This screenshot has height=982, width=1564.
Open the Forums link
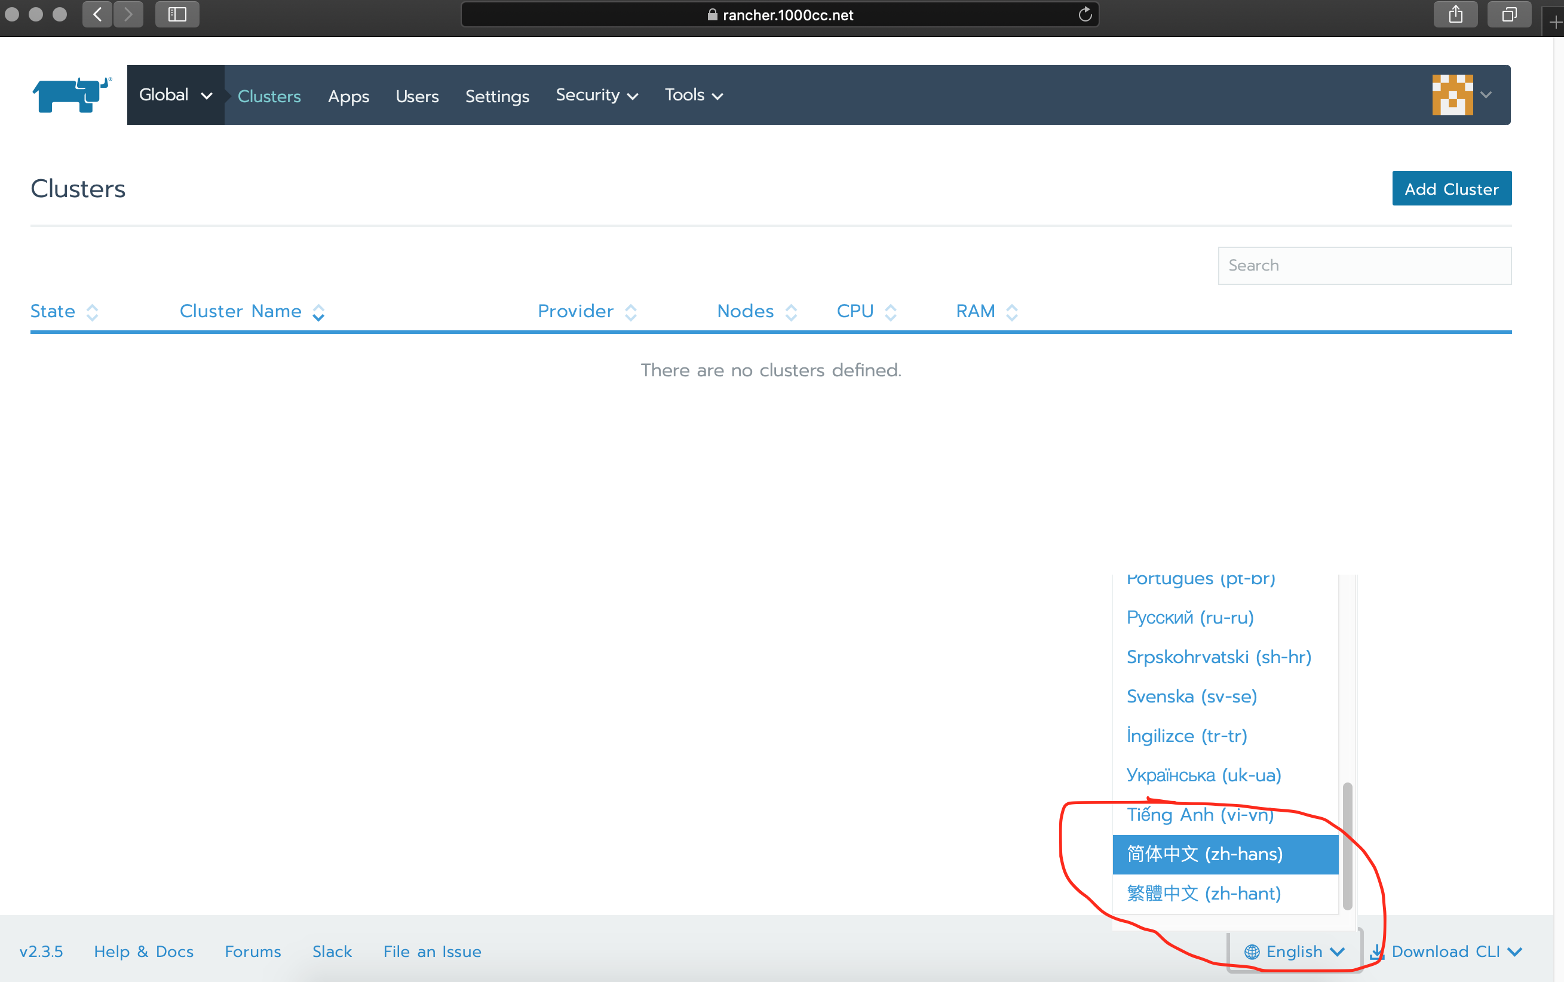(253, 952)
